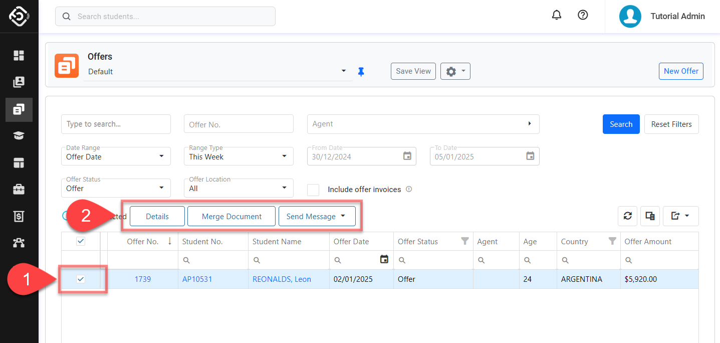The width and height of the screenshot is (720, 343).
Task: Open student link REONALDS, Leon
Action: [282, 279]
